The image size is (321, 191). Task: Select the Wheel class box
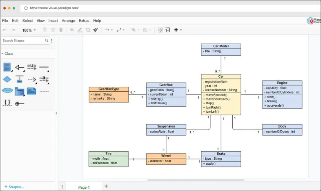click(x=166, y=159)
